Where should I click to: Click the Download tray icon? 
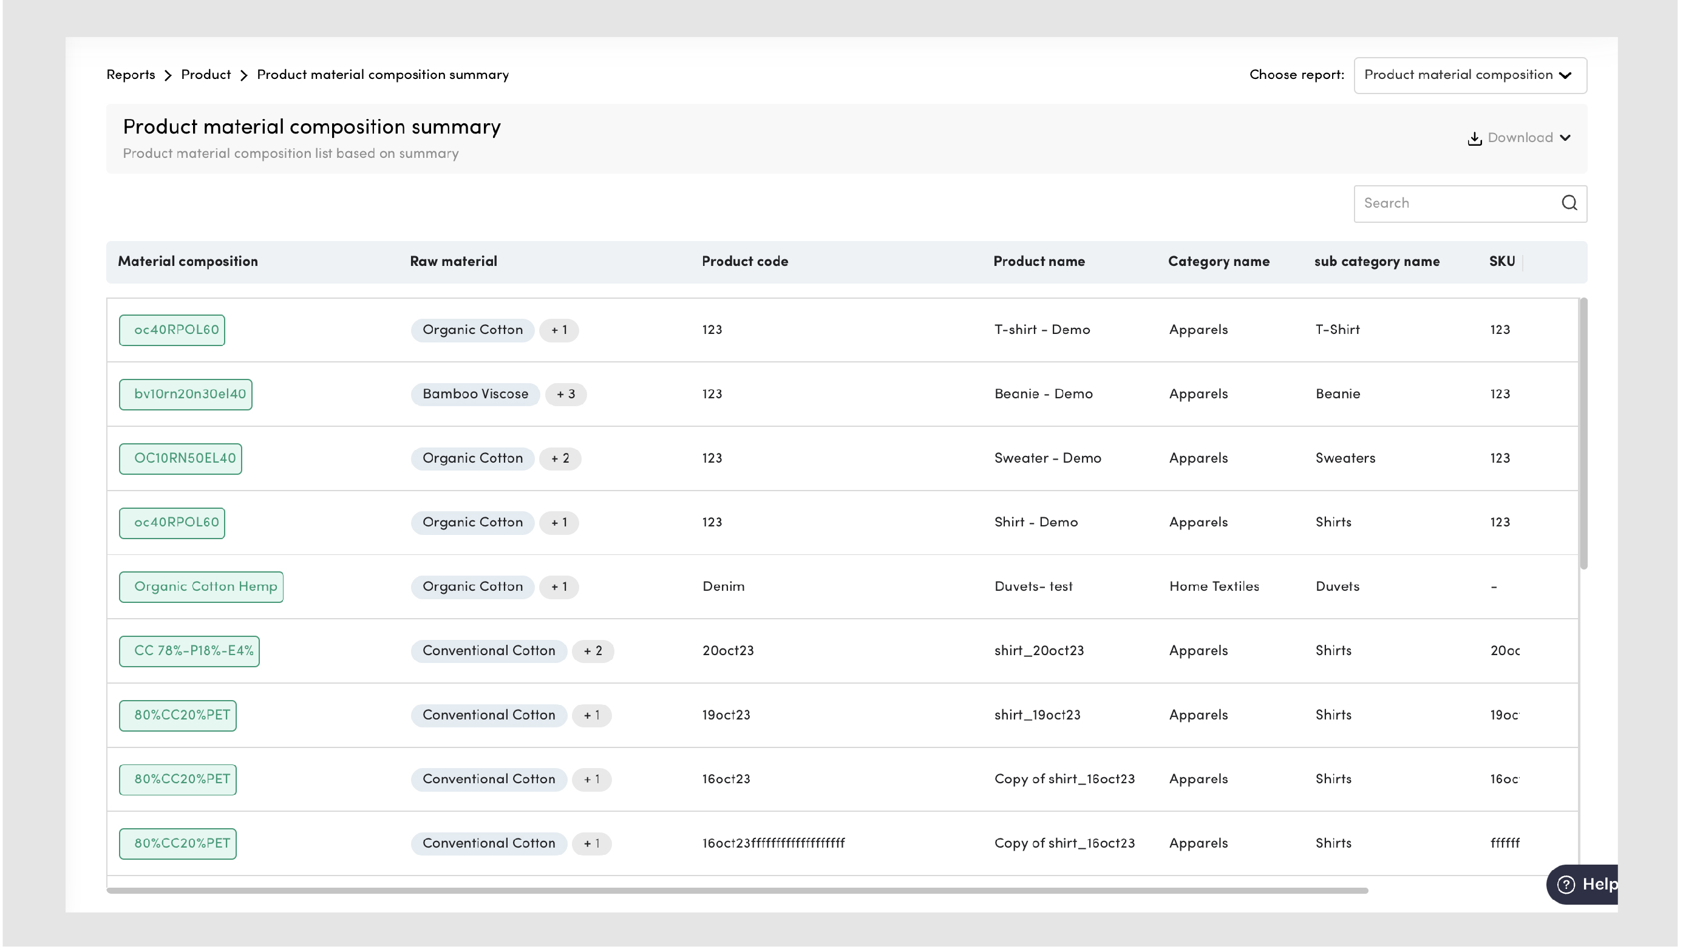[x=1474, y=138]
